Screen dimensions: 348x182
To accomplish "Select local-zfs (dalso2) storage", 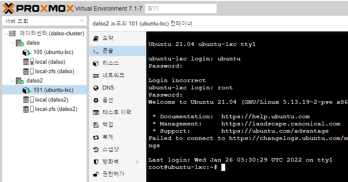I will (x=56, y=109).
